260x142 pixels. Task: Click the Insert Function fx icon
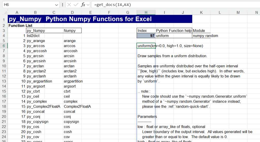click(83, 5)
